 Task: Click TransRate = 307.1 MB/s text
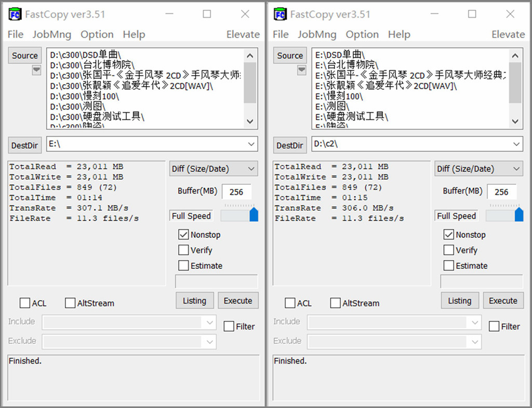[x=69, y=208]
